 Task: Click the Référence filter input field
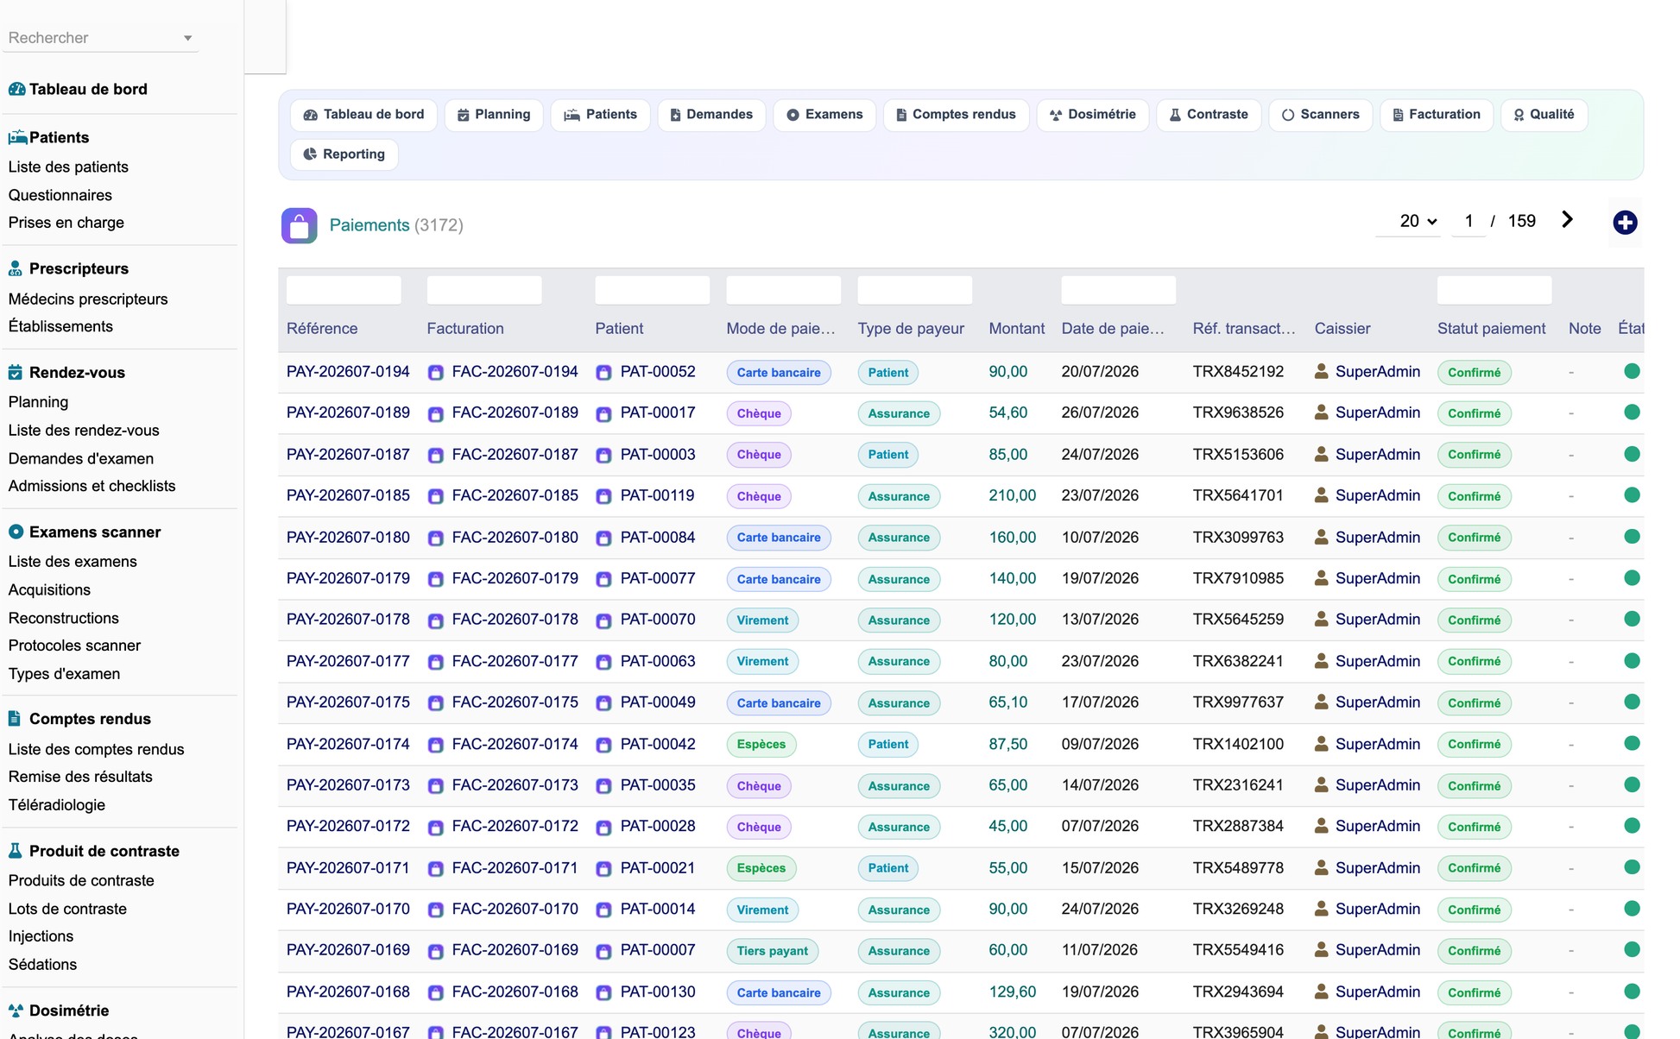tap(344, 290)
